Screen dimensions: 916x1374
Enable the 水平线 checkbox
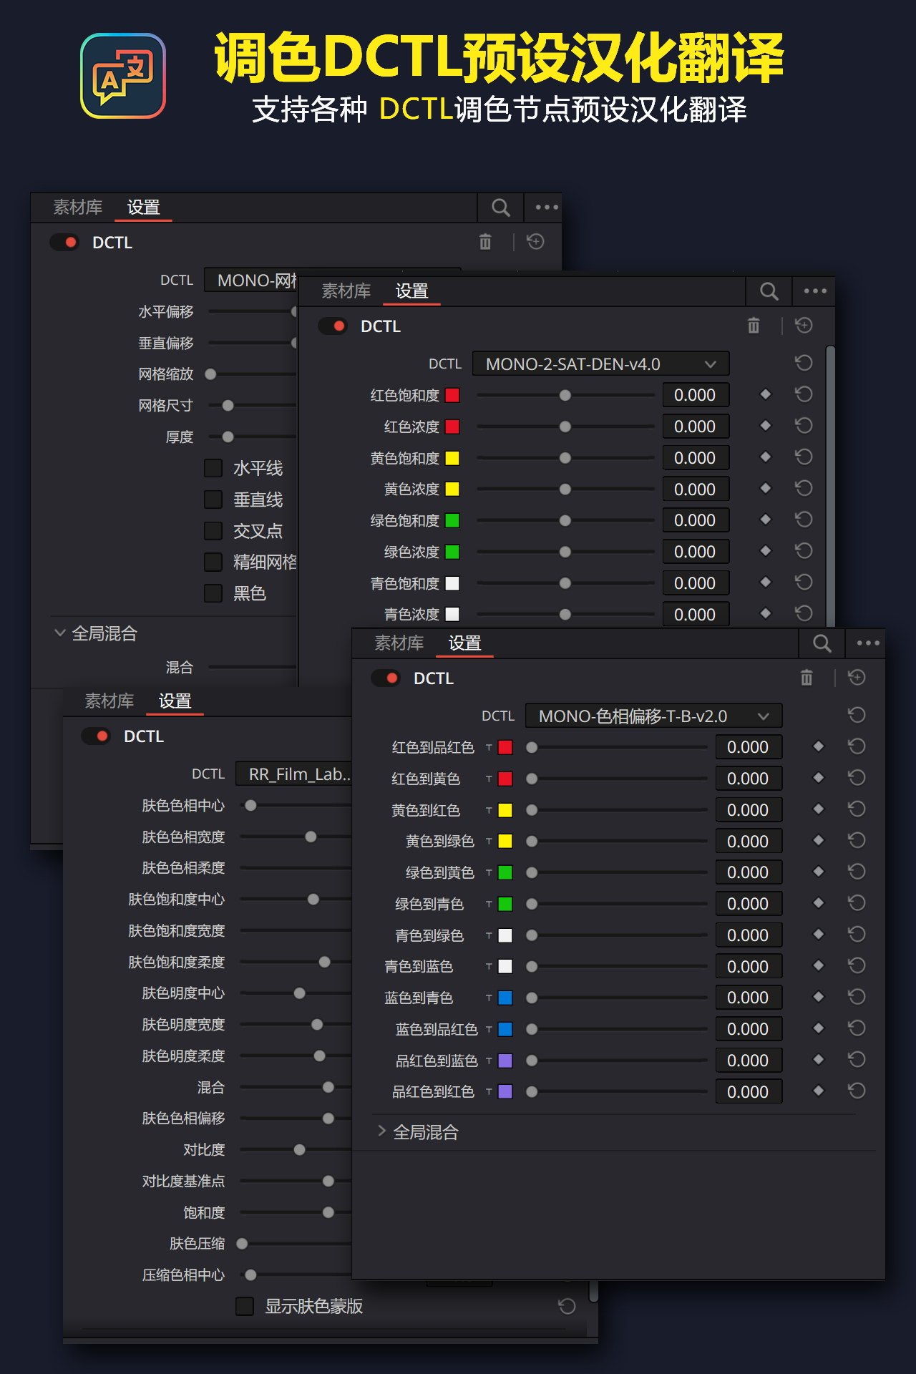click(x=213, y=468)
